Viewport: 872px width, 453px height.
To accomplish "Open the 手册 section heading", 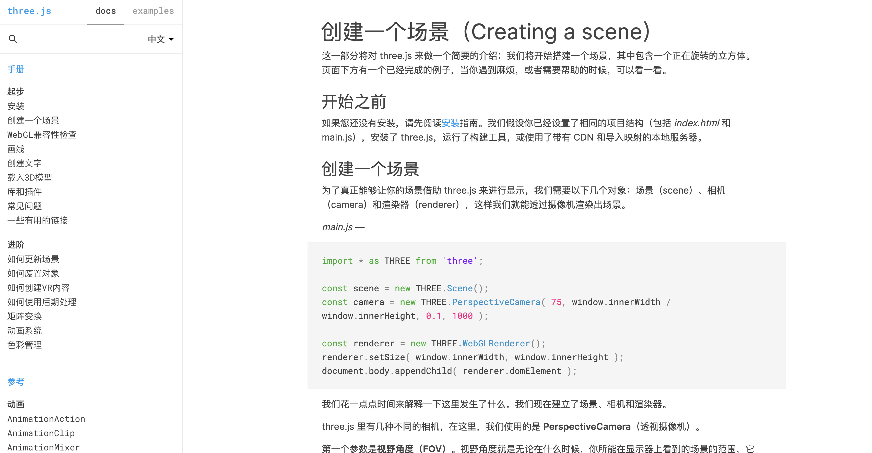I will coord(16,69).
